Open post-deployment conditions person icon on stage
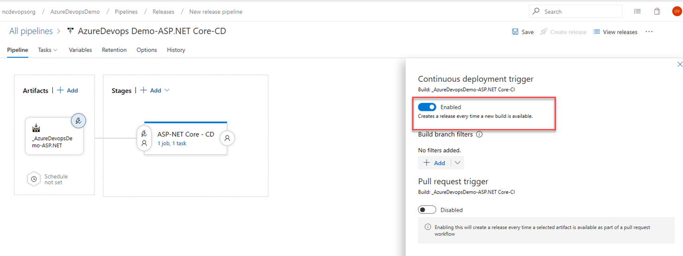 point(227,138)
